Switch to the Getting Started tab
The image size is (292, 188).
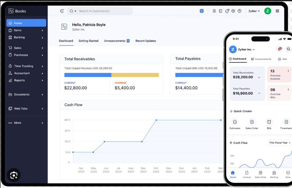pos(88,41)
